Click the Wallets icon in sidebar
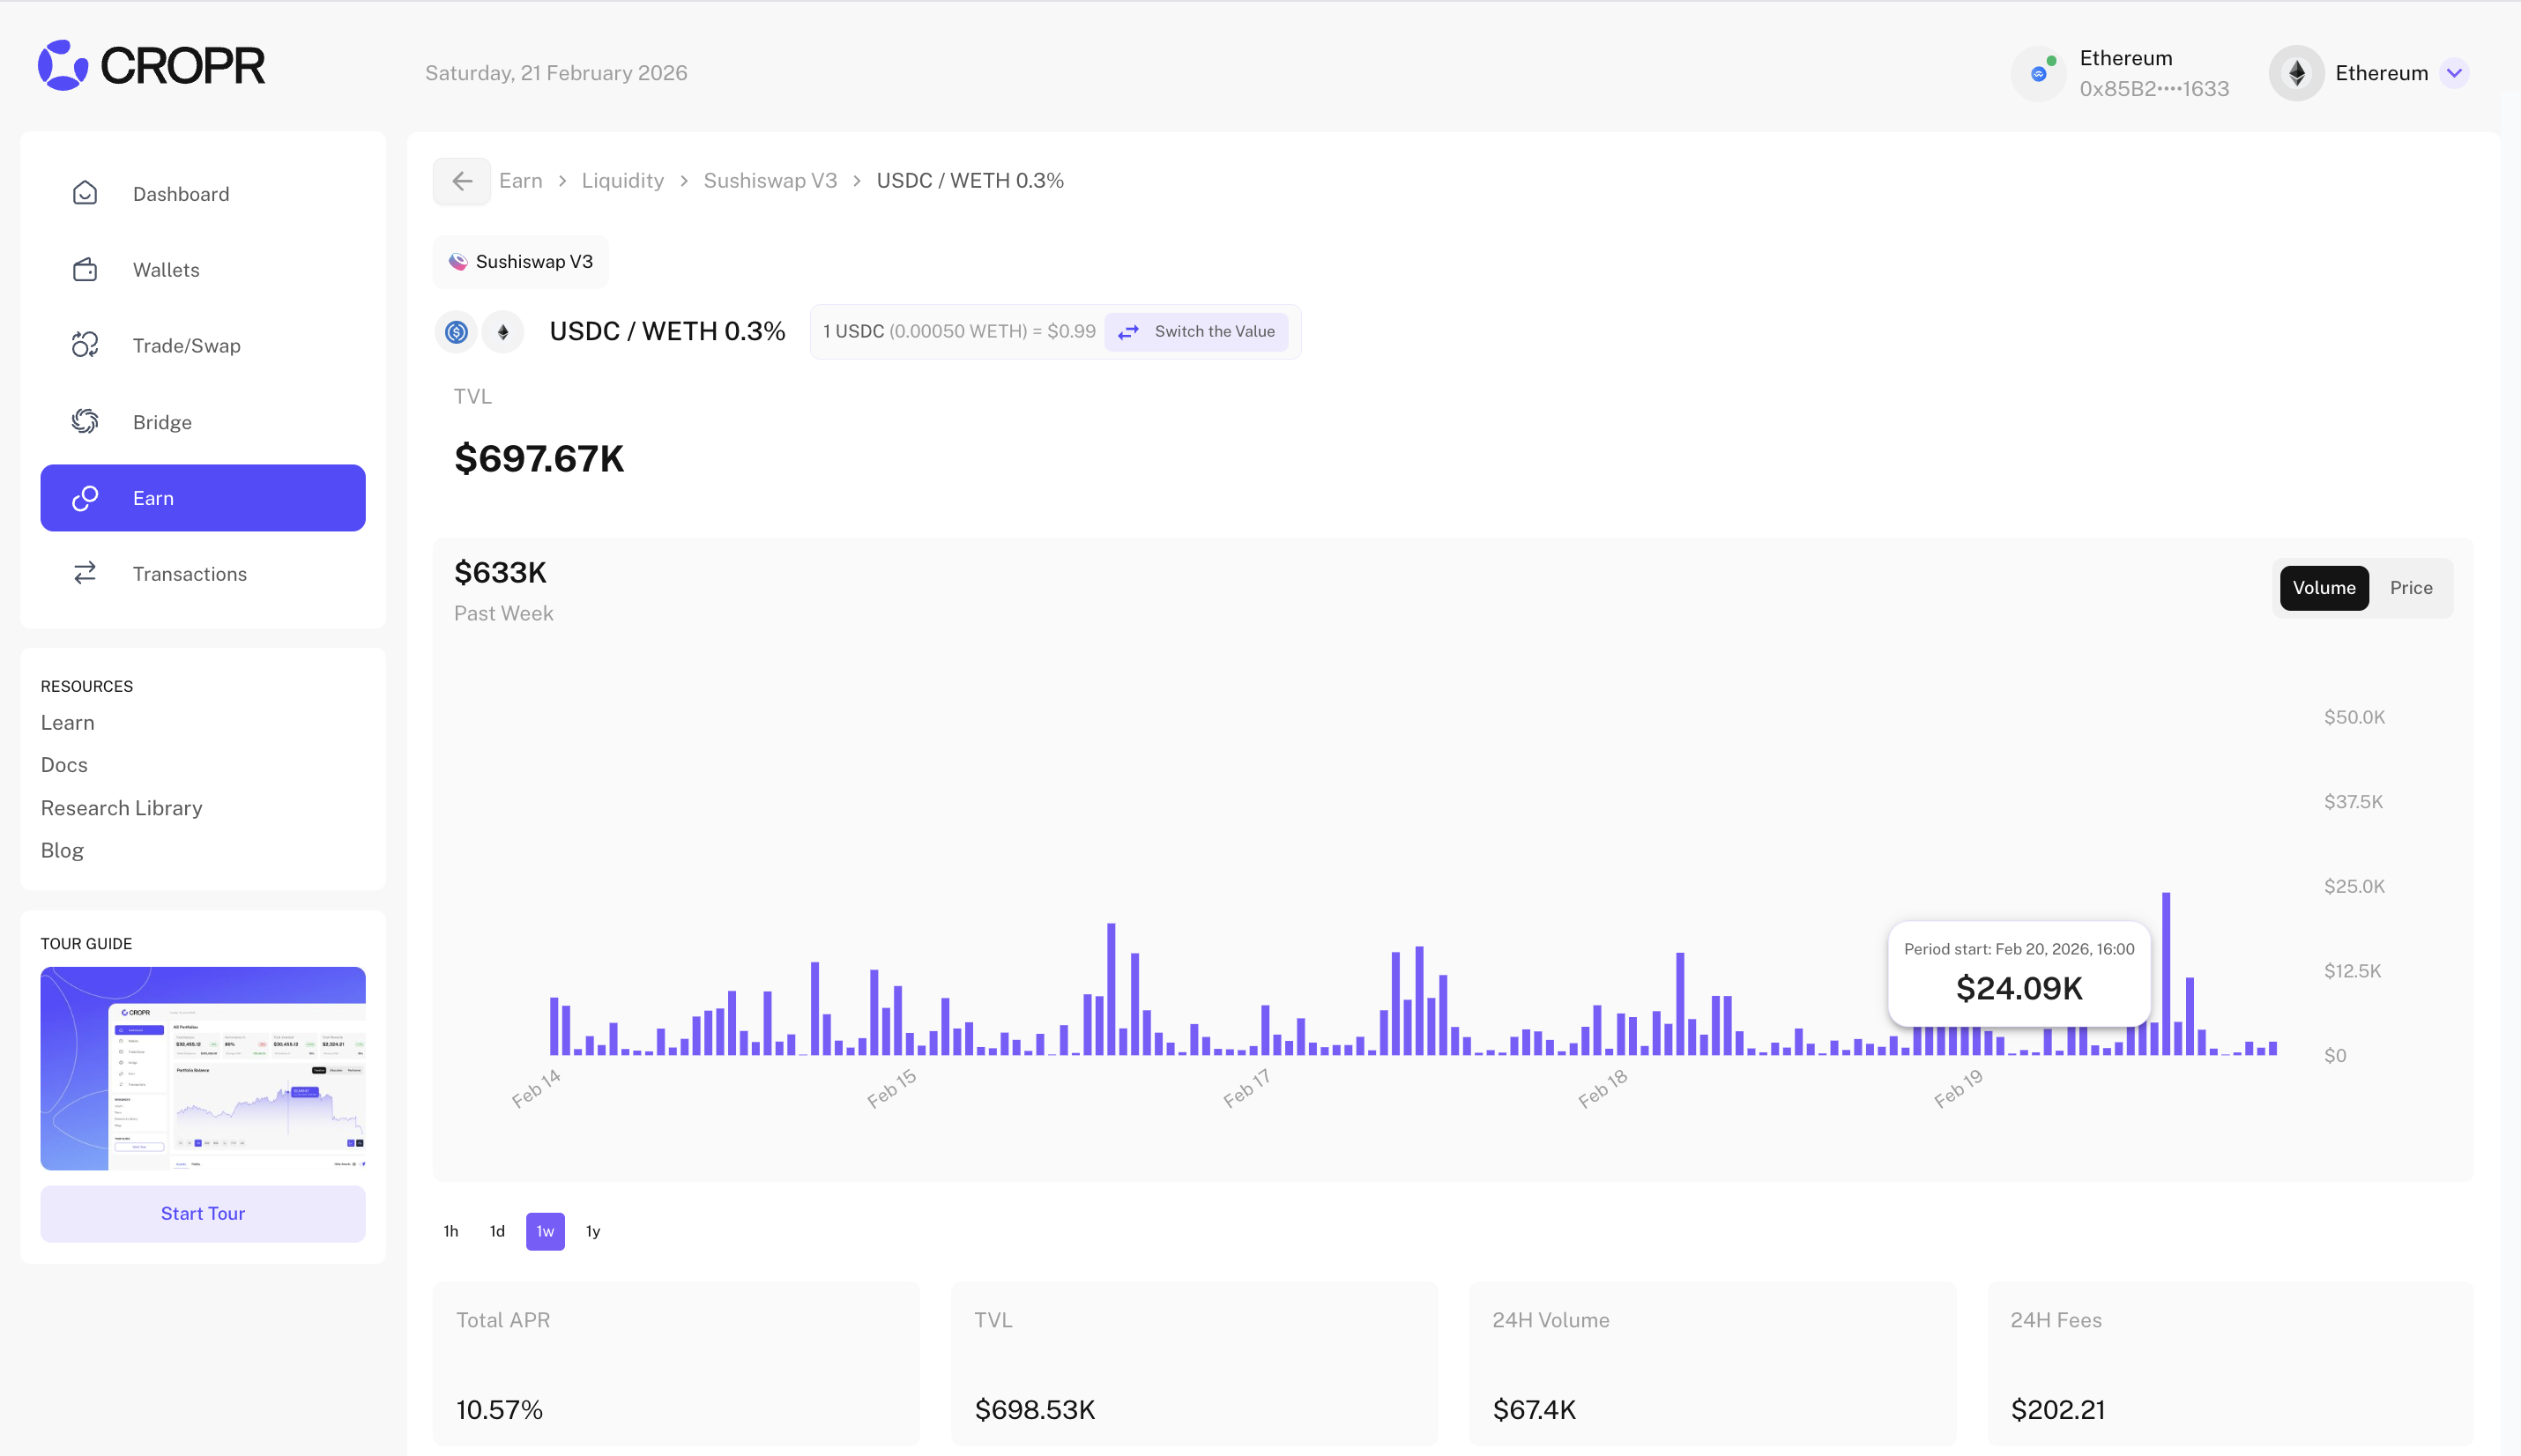Viewport: 2521px width, 1456px height. pos(85,269)
